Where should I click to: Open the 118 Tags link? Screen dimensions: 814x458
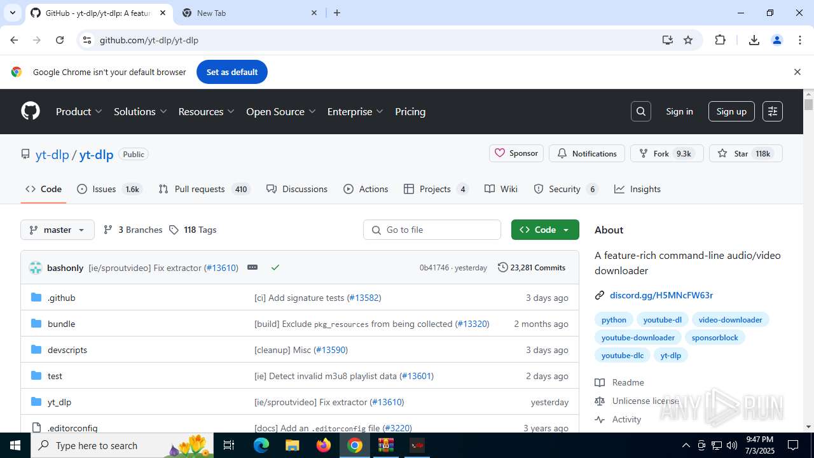pos(193,230)
